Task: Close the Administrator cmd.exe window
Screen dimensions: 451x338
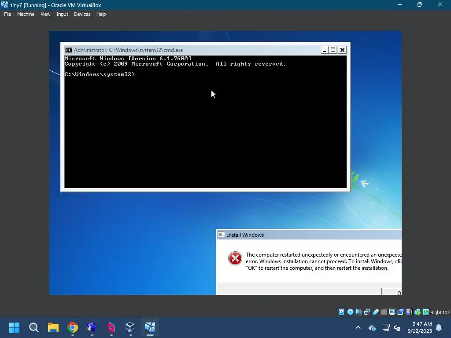Action: pyautogui.click(x=342, y=50)
